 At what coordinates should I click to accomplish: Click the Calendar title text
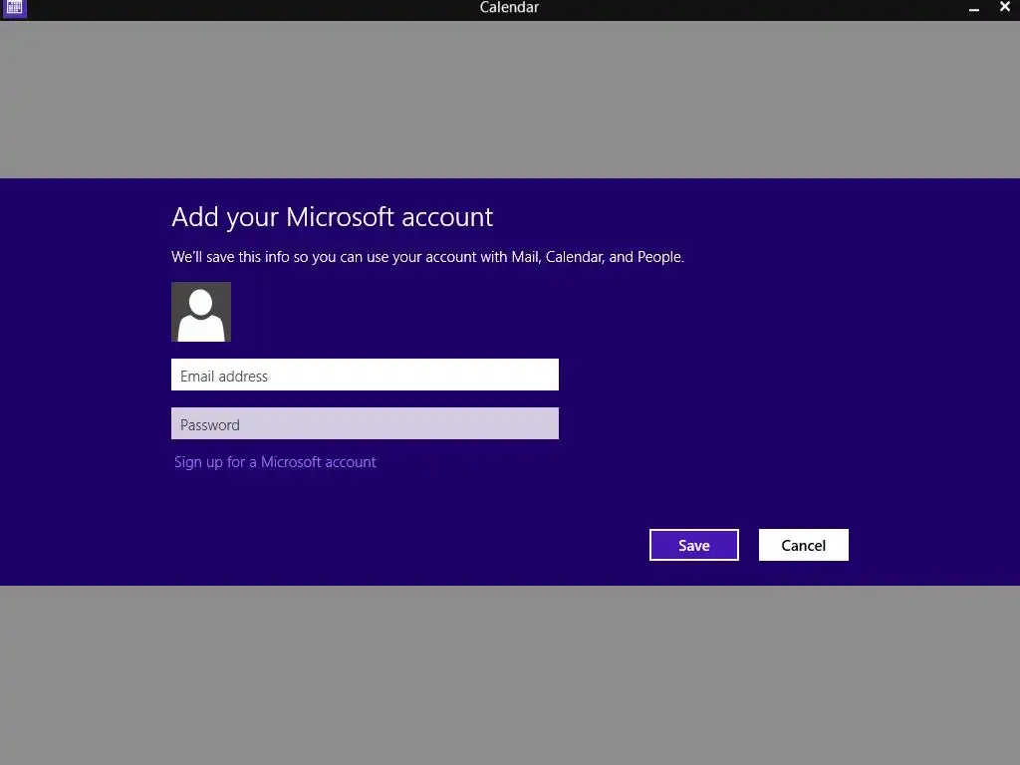point(509,8)
